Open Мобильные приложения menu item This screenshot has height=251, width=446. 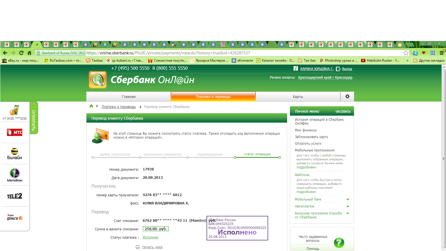314,150
